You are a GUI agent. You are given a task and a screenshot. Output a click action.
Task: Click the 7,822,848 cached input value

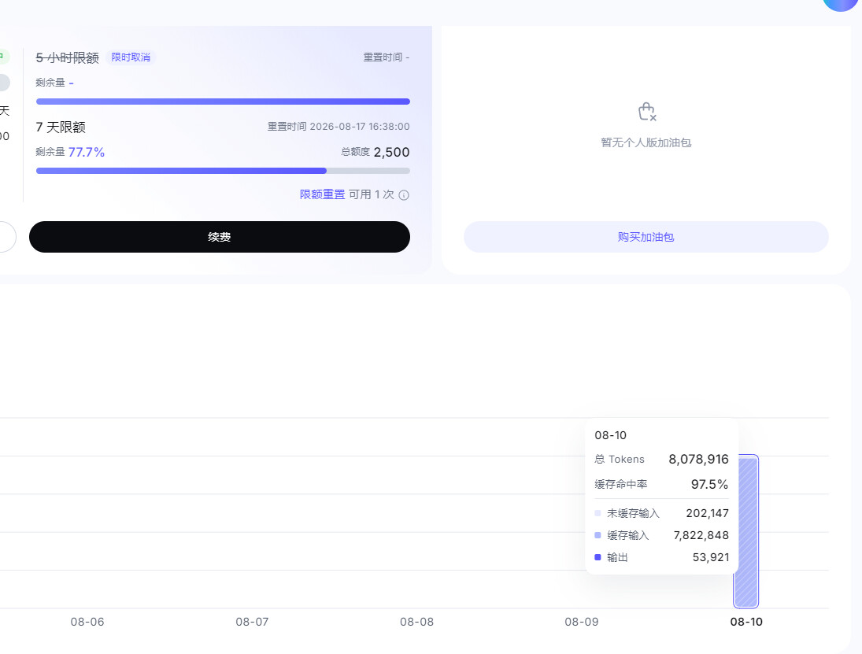tap(701, 535)
